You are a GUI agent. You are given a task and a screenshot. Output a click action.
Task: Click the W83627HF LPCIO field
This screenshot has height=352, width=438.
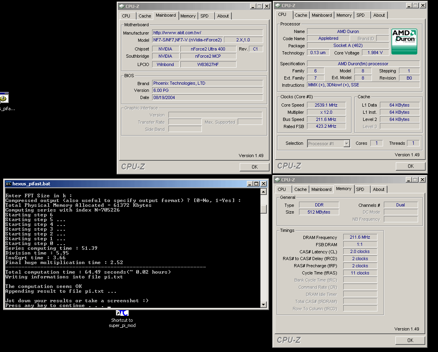(x=208, y=64)
